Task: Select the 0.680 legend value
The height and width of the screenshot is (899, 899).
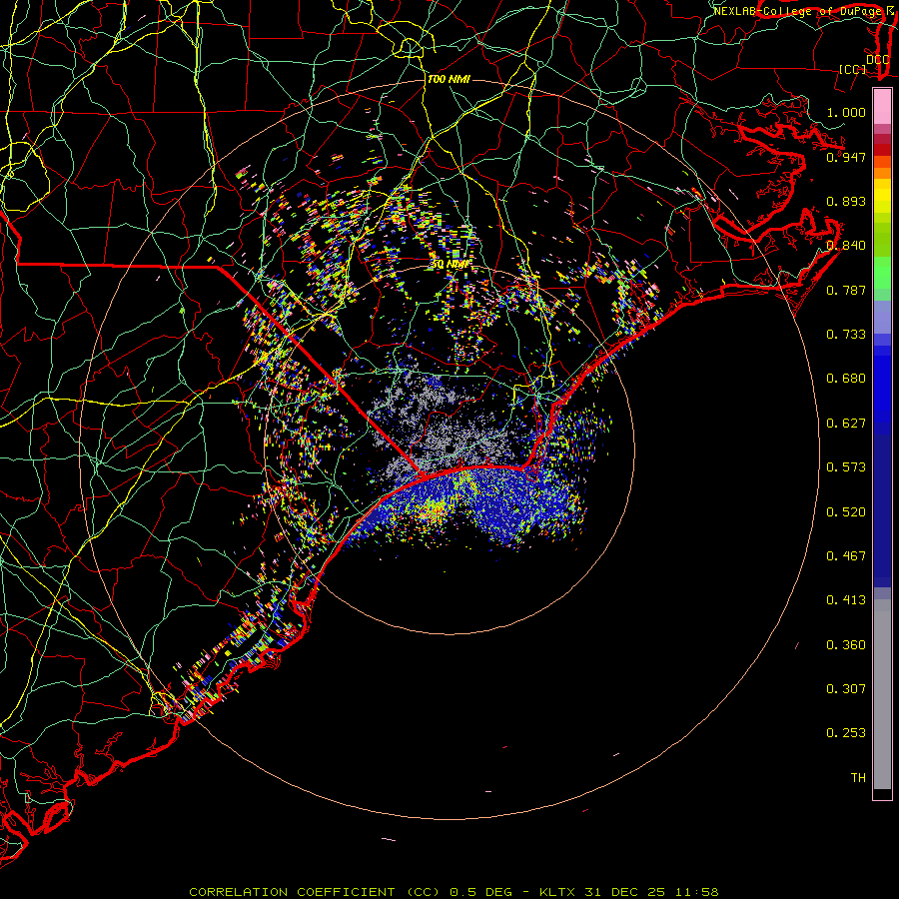Action: tap(846, 379)
